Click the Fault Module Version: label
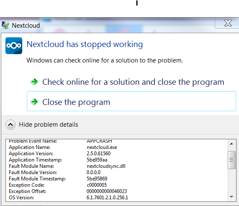Screen dimensions: 239x206 point(33,172)
